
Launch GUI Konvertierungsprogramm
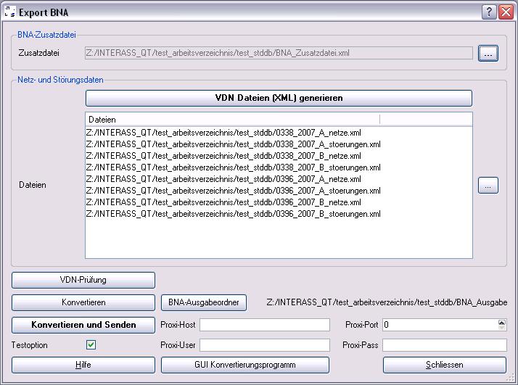tap(245, 365)
